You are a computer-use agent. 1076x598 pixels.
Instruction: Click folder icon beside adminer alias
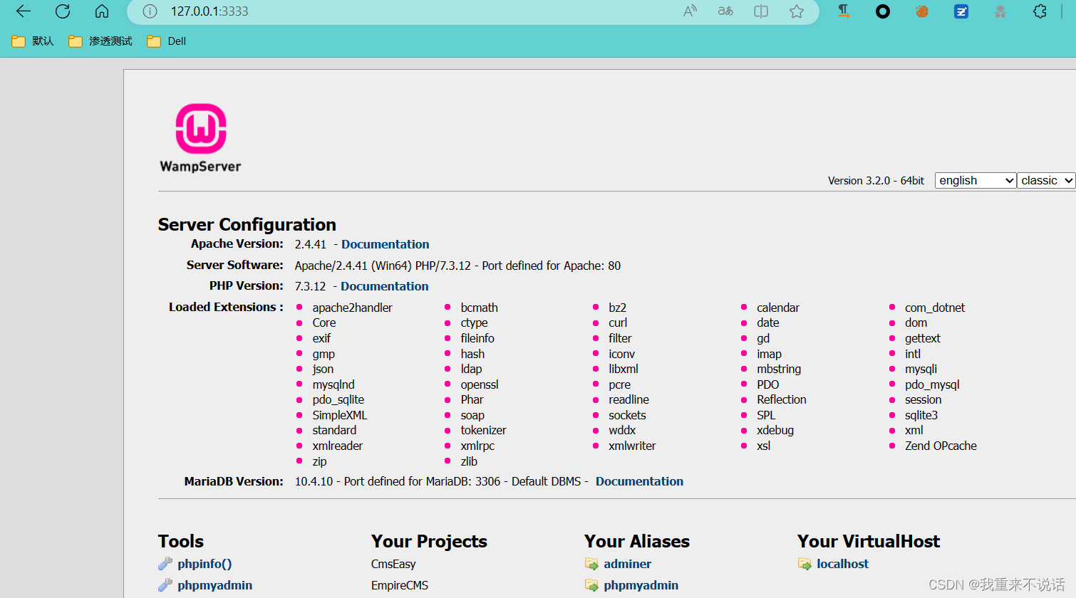click(x=591, y=564)
